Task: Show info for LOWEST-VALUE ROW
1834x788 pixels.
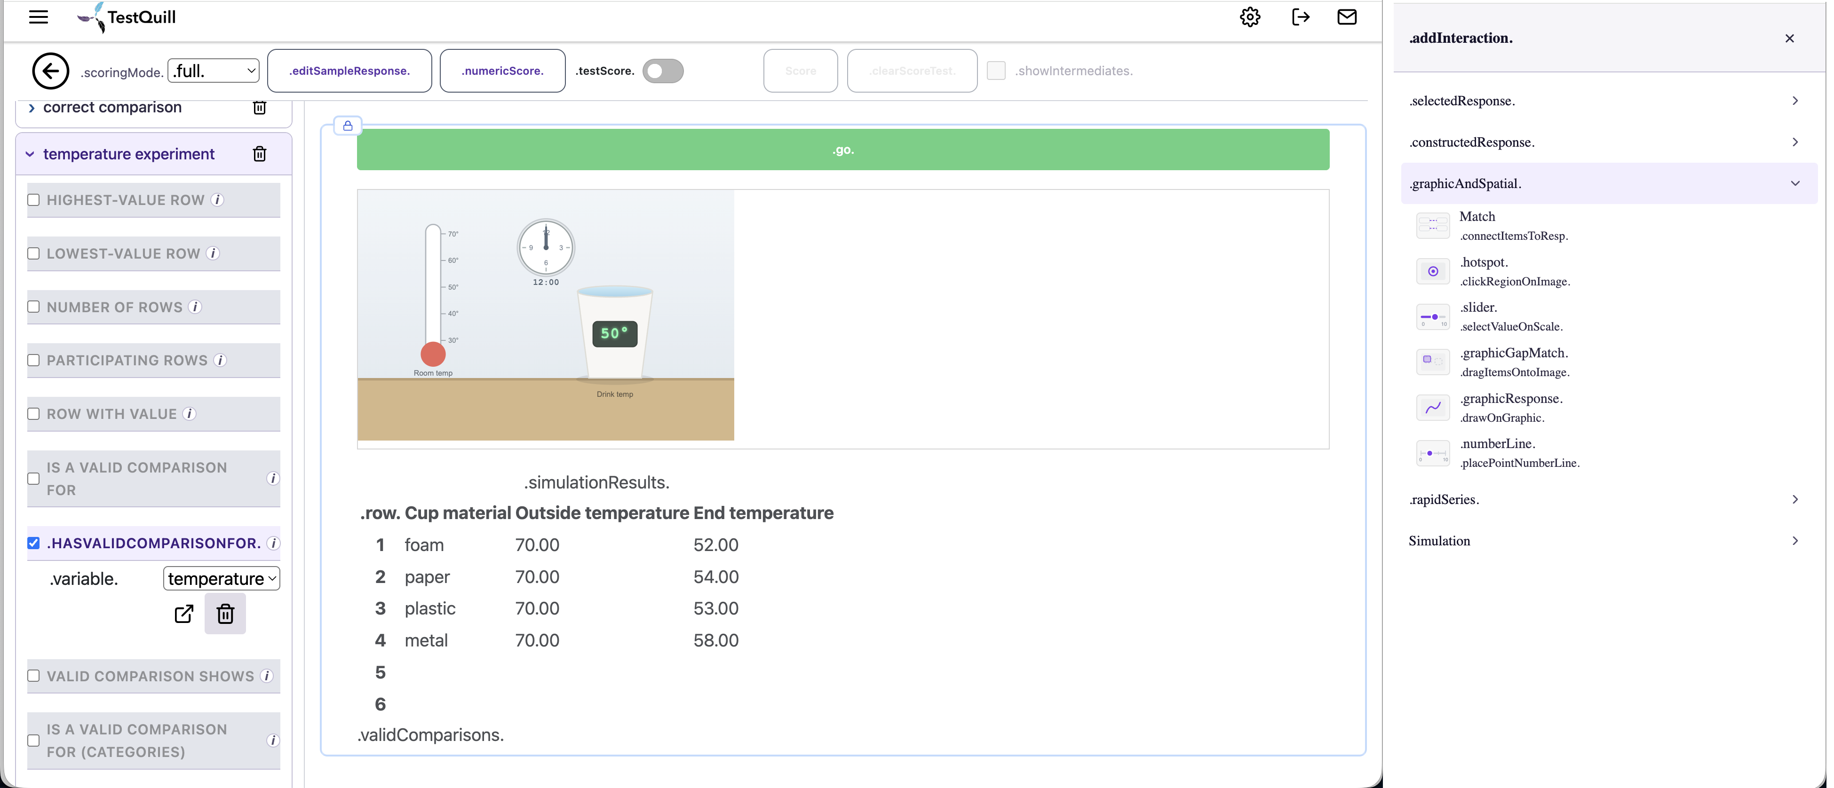Action: coord(213,253)
